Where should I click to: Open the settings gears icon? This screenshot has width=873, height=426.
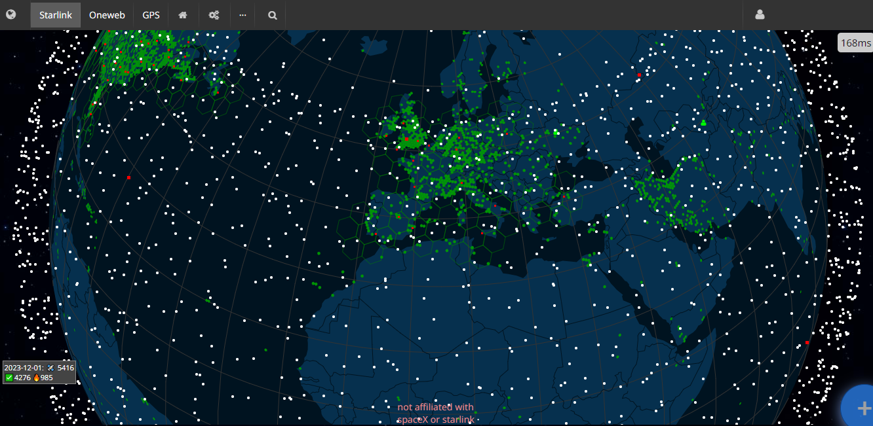[x=214, y=15]
